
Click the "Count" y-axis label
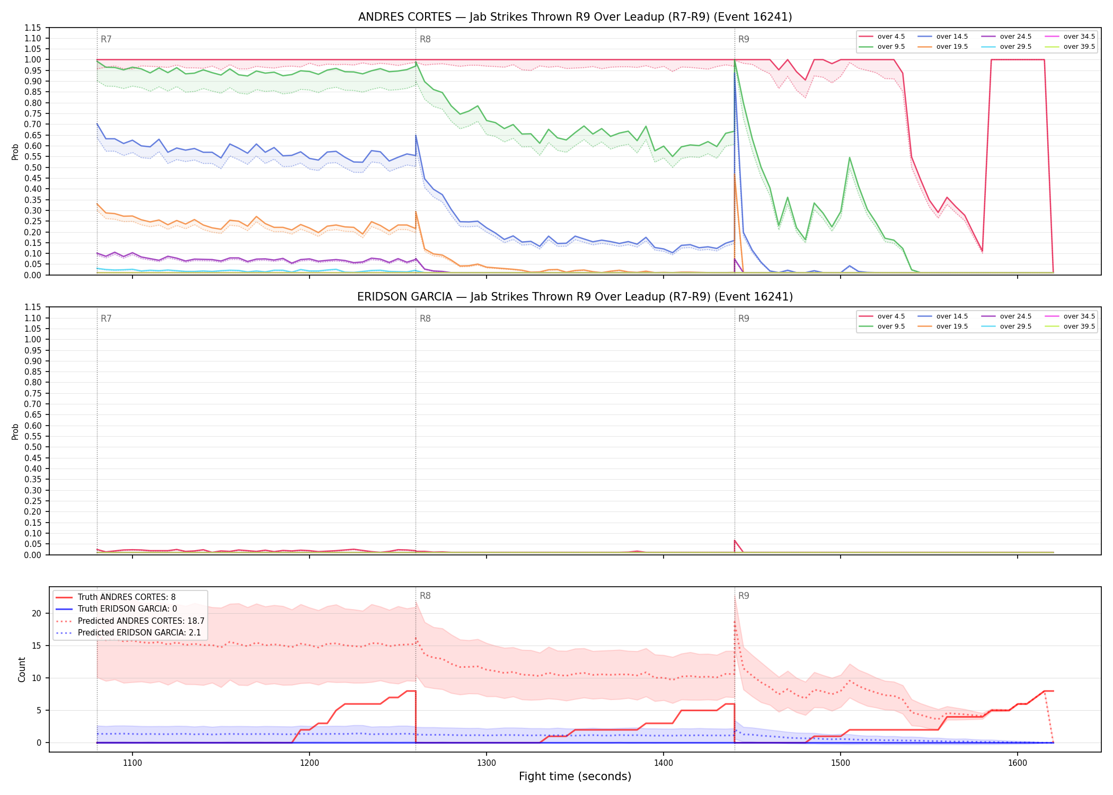[x=22, y=669]
